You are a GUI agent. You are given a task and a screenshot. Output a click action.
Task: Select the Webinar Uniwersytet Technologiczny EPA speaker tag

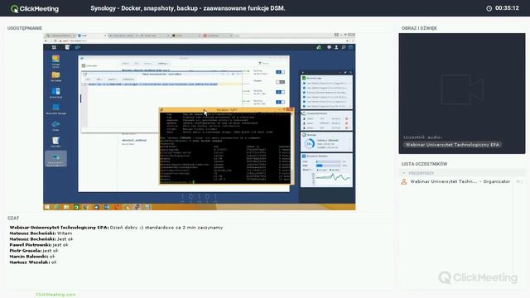[452, 145]
